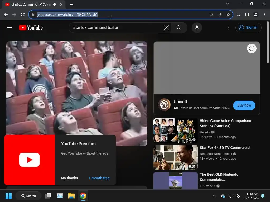The height and width of the screenshot is (202, 270).
Task: Click the Ubisoft channel logo
Action: tap(164, 105)
